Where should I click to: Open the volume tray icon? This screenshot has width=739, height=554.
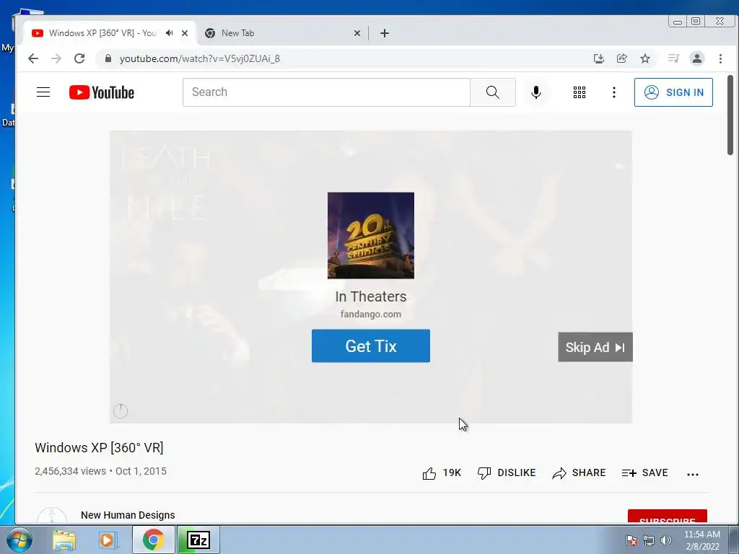[665, 540]
